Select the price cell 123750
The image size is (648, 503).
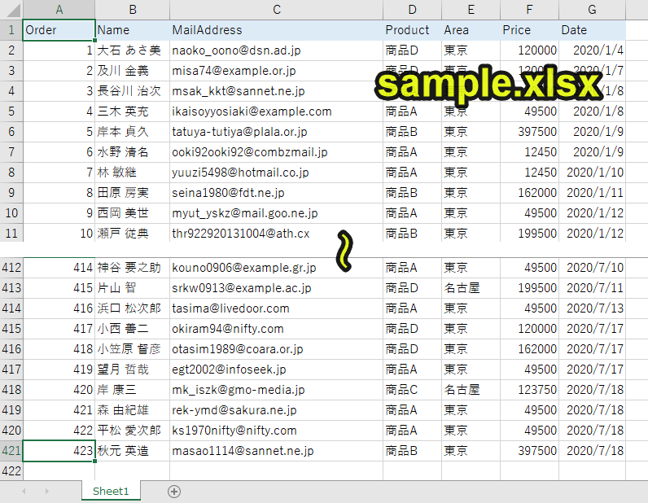529,390
